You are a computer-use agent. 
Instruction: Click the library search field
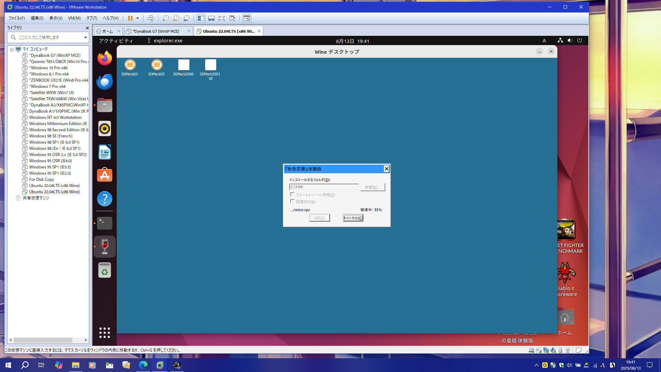[48, 37]
